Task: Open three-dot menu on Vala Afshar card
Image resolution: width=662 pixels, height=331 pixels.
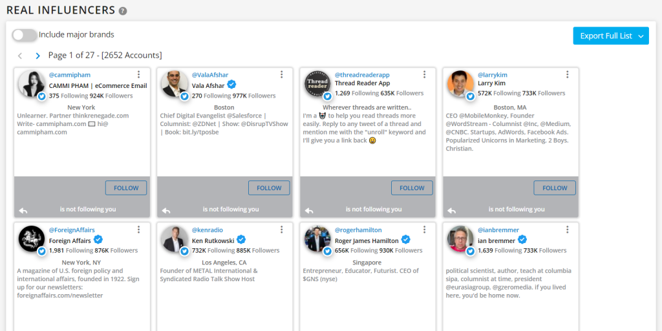Action: [x=281, y=75]
